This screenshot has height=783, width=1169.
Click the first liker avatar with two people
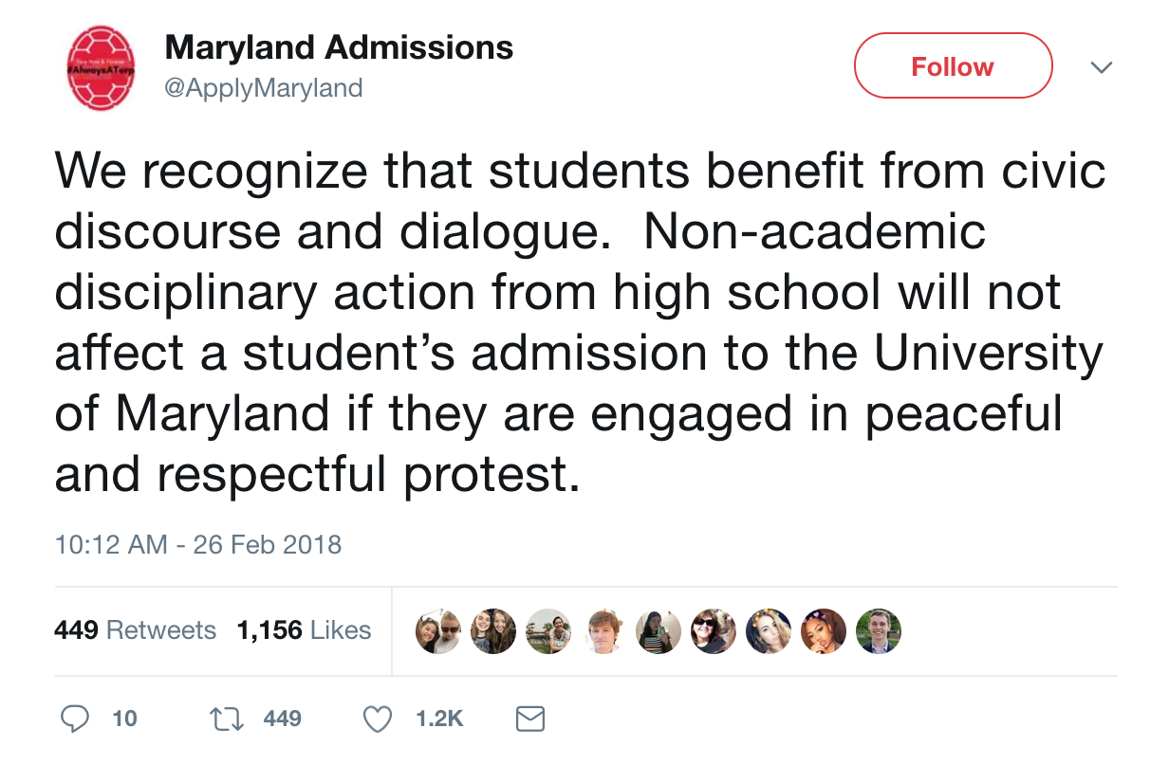coord(438,631)
